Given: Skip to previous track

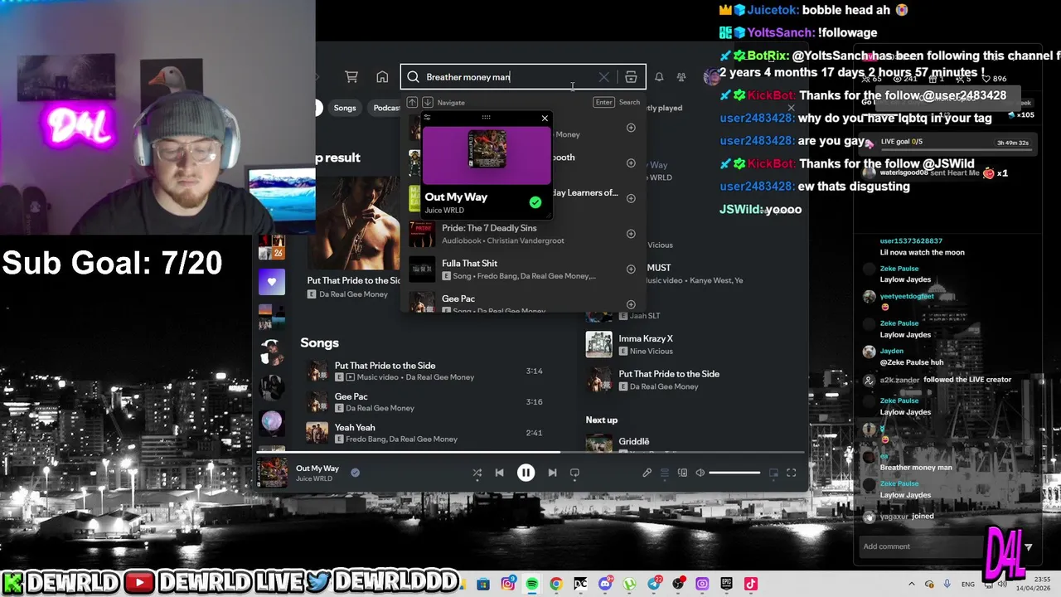Looking at the screenshot, I should tap(499, 473).
